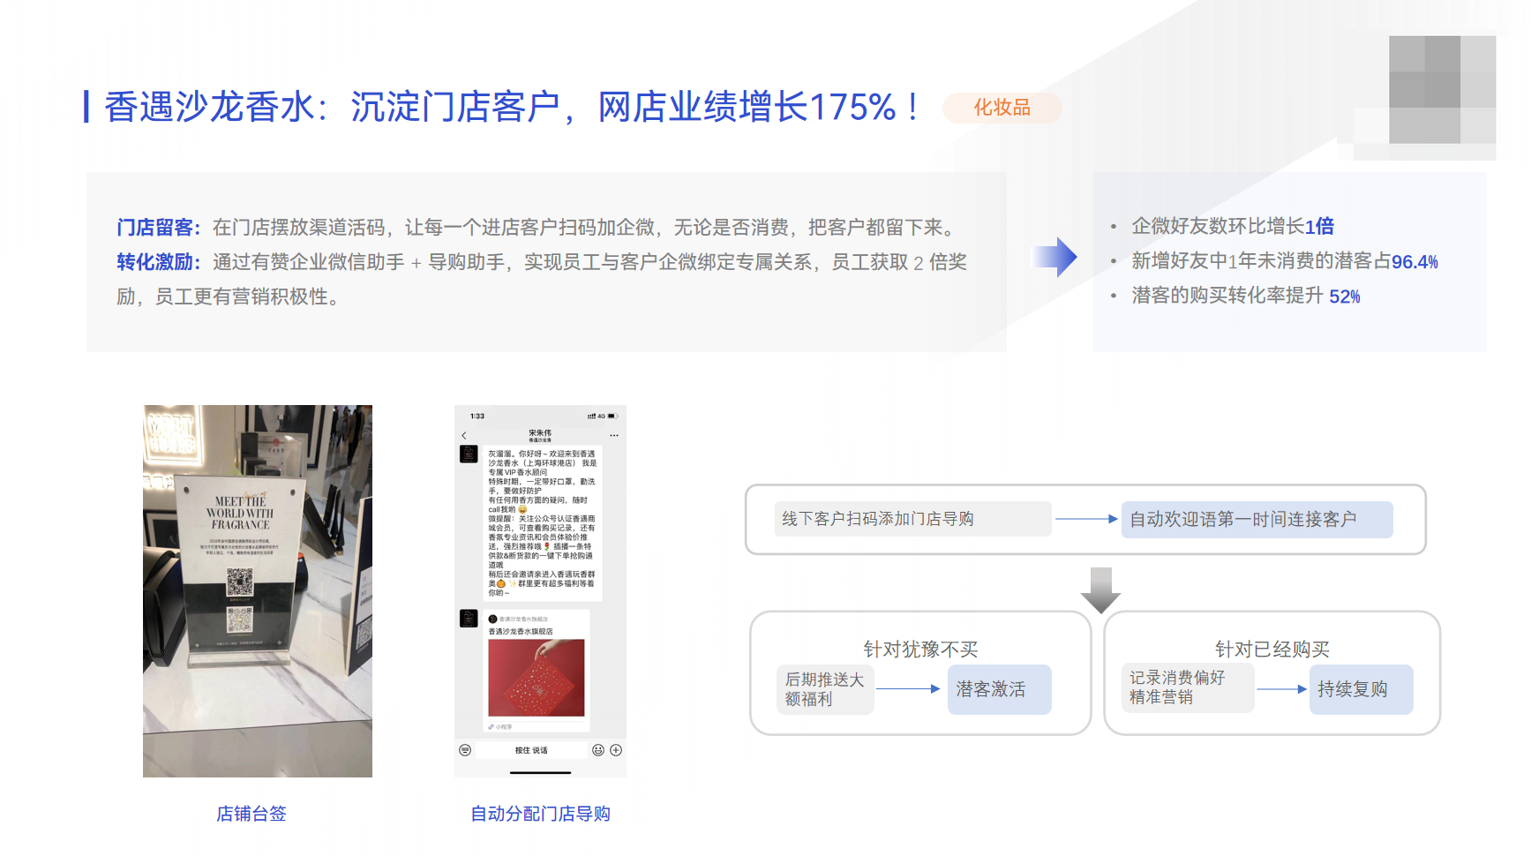Click avatar beside the mini program card
Screen dimensions: 1531x856
click(469, 619)
